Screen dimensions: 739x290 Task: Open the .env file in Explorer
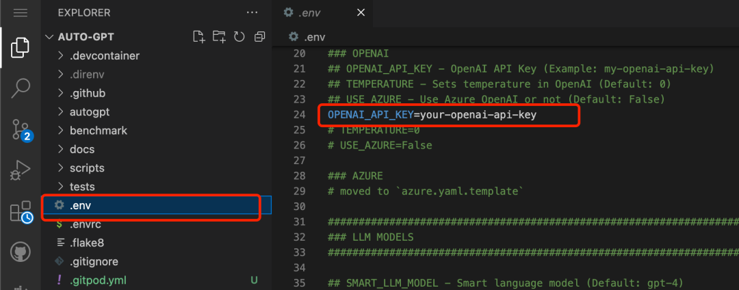[x=157, y=205]
